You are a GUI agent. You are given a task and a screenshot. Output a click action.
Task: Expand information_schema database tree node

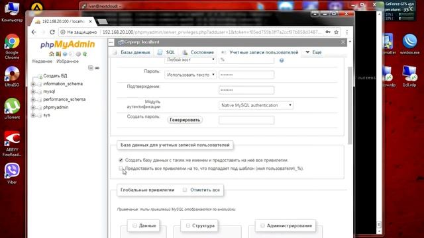(33, 84)
